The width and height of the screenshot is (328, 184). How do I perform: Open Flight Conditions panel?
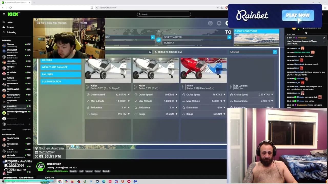(x=256, y=38)
